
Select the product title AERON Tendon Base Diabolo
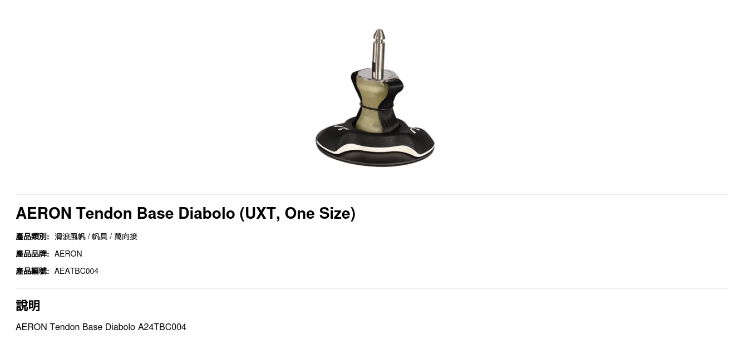point(185,213)
